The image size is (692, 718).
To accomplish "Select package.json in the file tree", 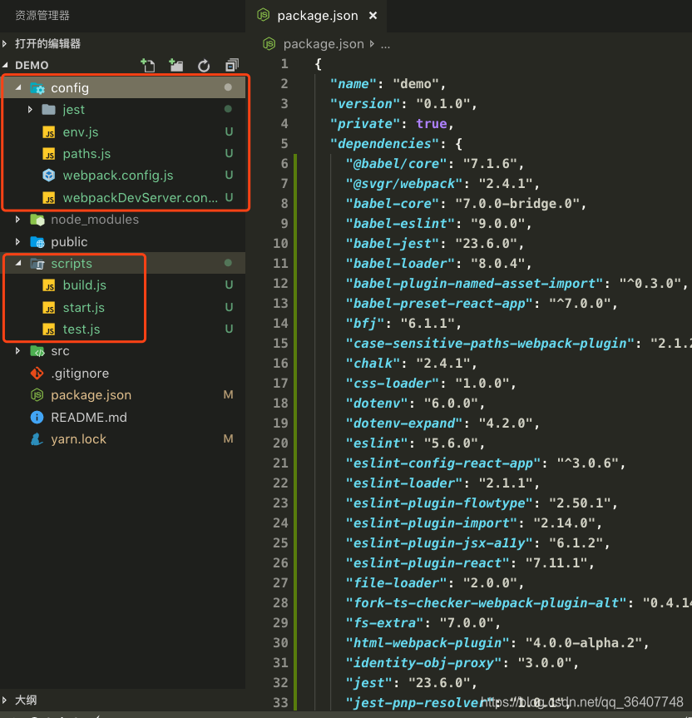I will click(91, 395).
